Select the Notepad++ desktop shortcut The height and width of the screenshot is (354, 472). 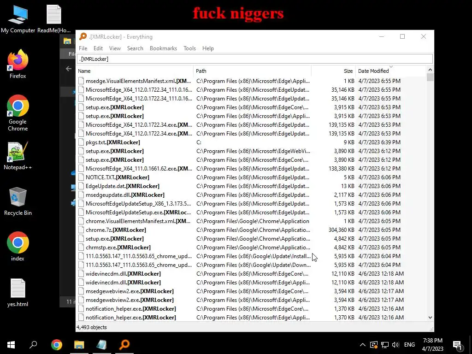18,156
